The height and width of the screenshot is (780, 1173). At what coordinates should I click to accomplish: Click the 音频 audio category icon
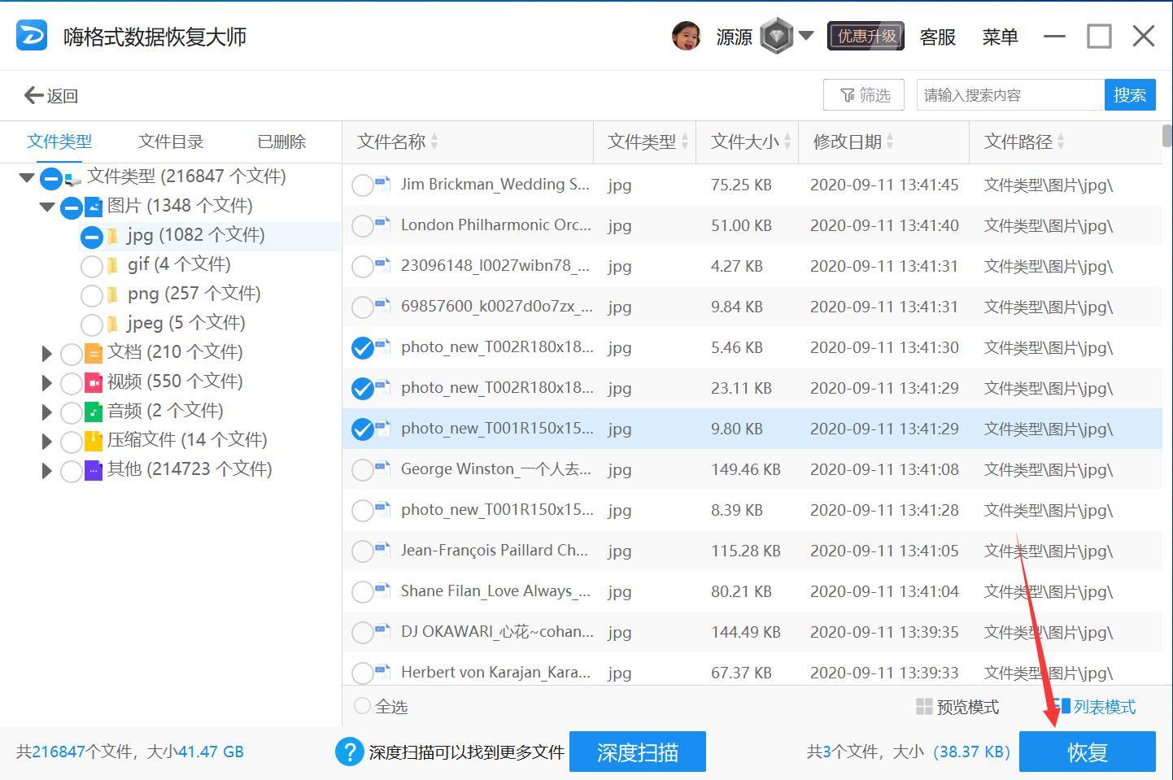click(94, 412)
